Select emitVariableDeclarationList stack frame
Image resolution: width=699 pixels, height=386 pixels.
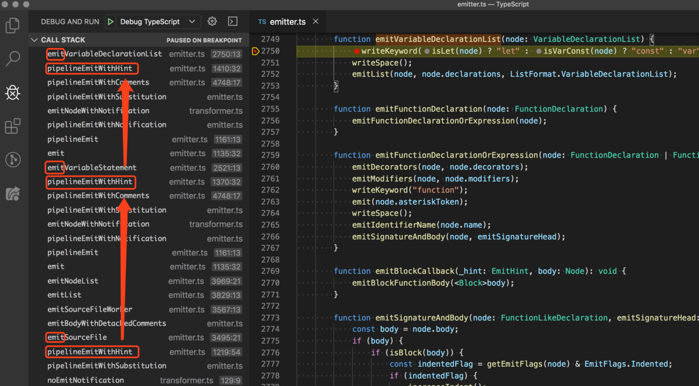pos(140,54)
